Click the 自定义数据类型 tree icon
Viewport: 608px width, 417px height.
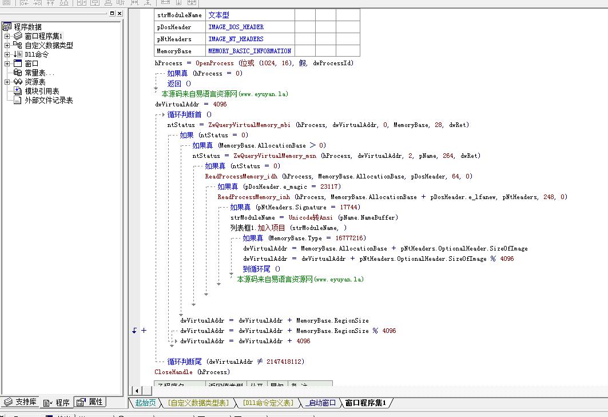coord(18,45)
